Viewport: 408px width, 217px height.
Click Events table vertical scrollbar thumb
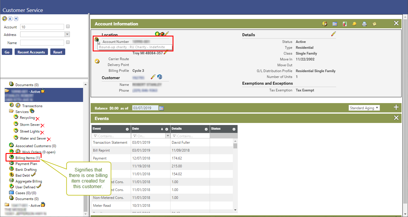[235, 146]
